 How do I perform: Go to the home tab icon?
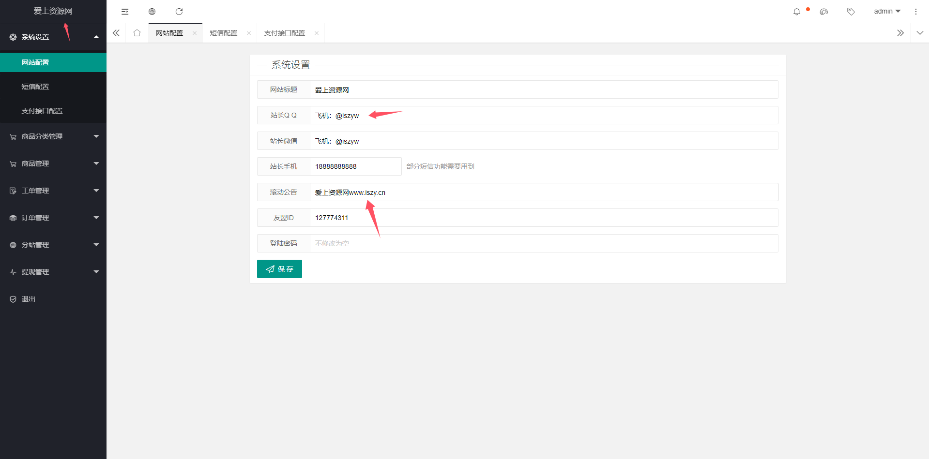[x=137, y=33]
